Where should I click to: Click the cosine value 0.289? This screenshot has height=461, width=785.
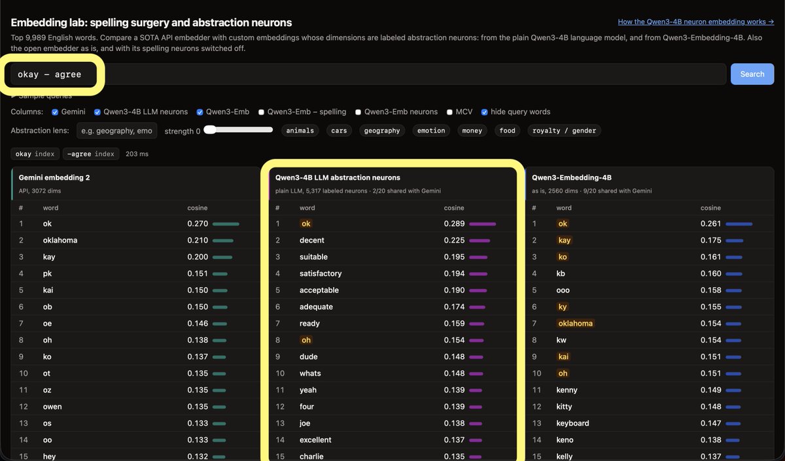point(454,224)
